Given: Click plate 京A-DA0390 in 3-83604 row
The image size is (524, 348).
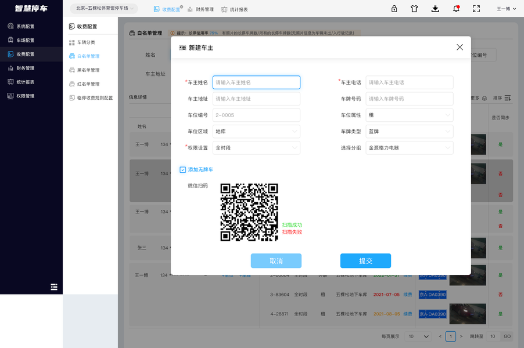Looking at the screenshot, I should click(432, 295).
